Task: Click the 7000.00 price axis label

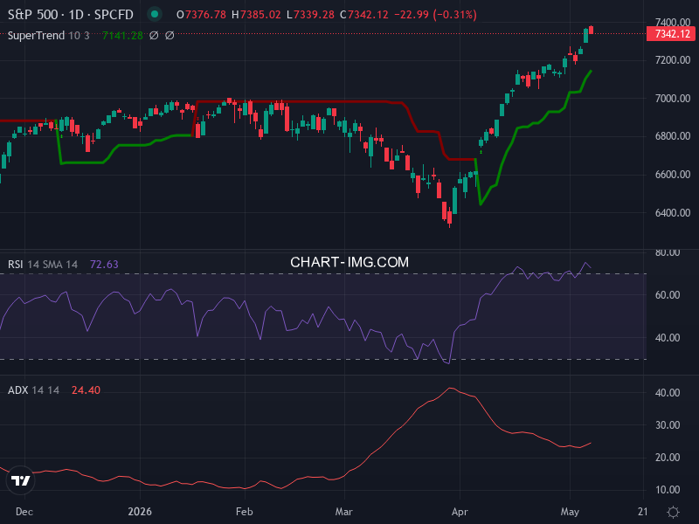Action: pyautogui.click(x=673, y=99)
